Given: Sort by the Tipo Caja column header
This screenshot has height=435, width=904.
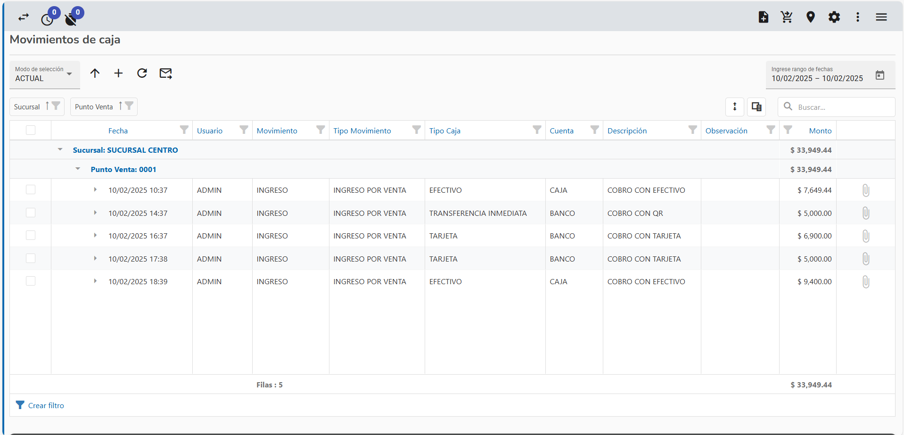Looking at the screenshot, I should pyautogui.click(x=444, y=131).
